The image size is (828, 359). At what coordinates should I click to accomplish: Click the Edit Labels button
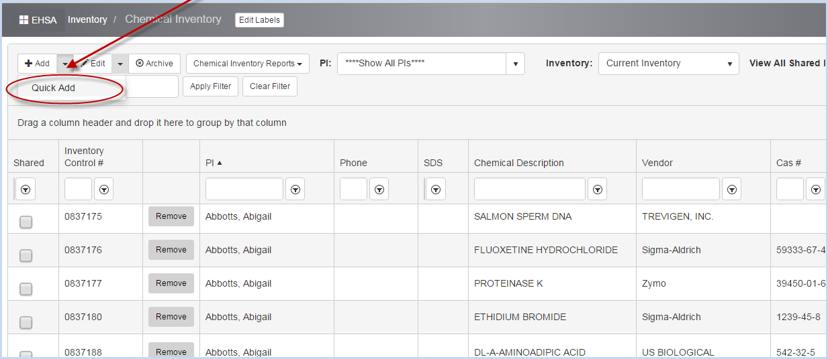[x=260, y=20]
